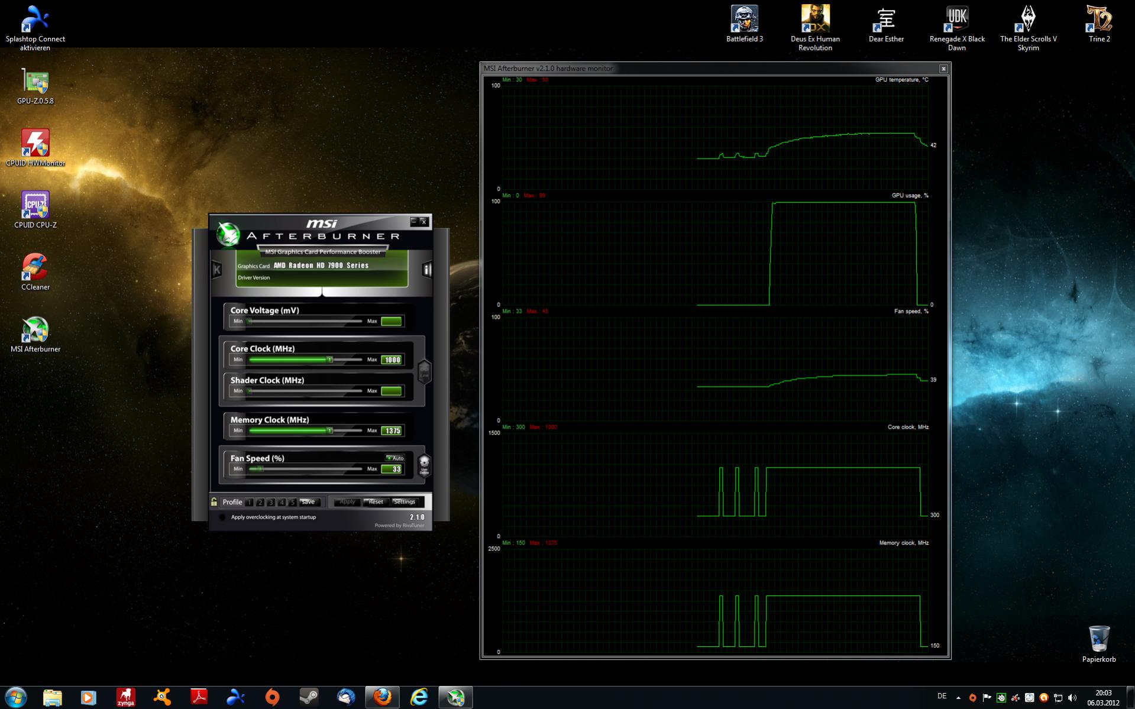Viewport: 1135px width, 709px height.
Task: Toggle Apply overclocking at system startup
Action: (x=222, y=517)
